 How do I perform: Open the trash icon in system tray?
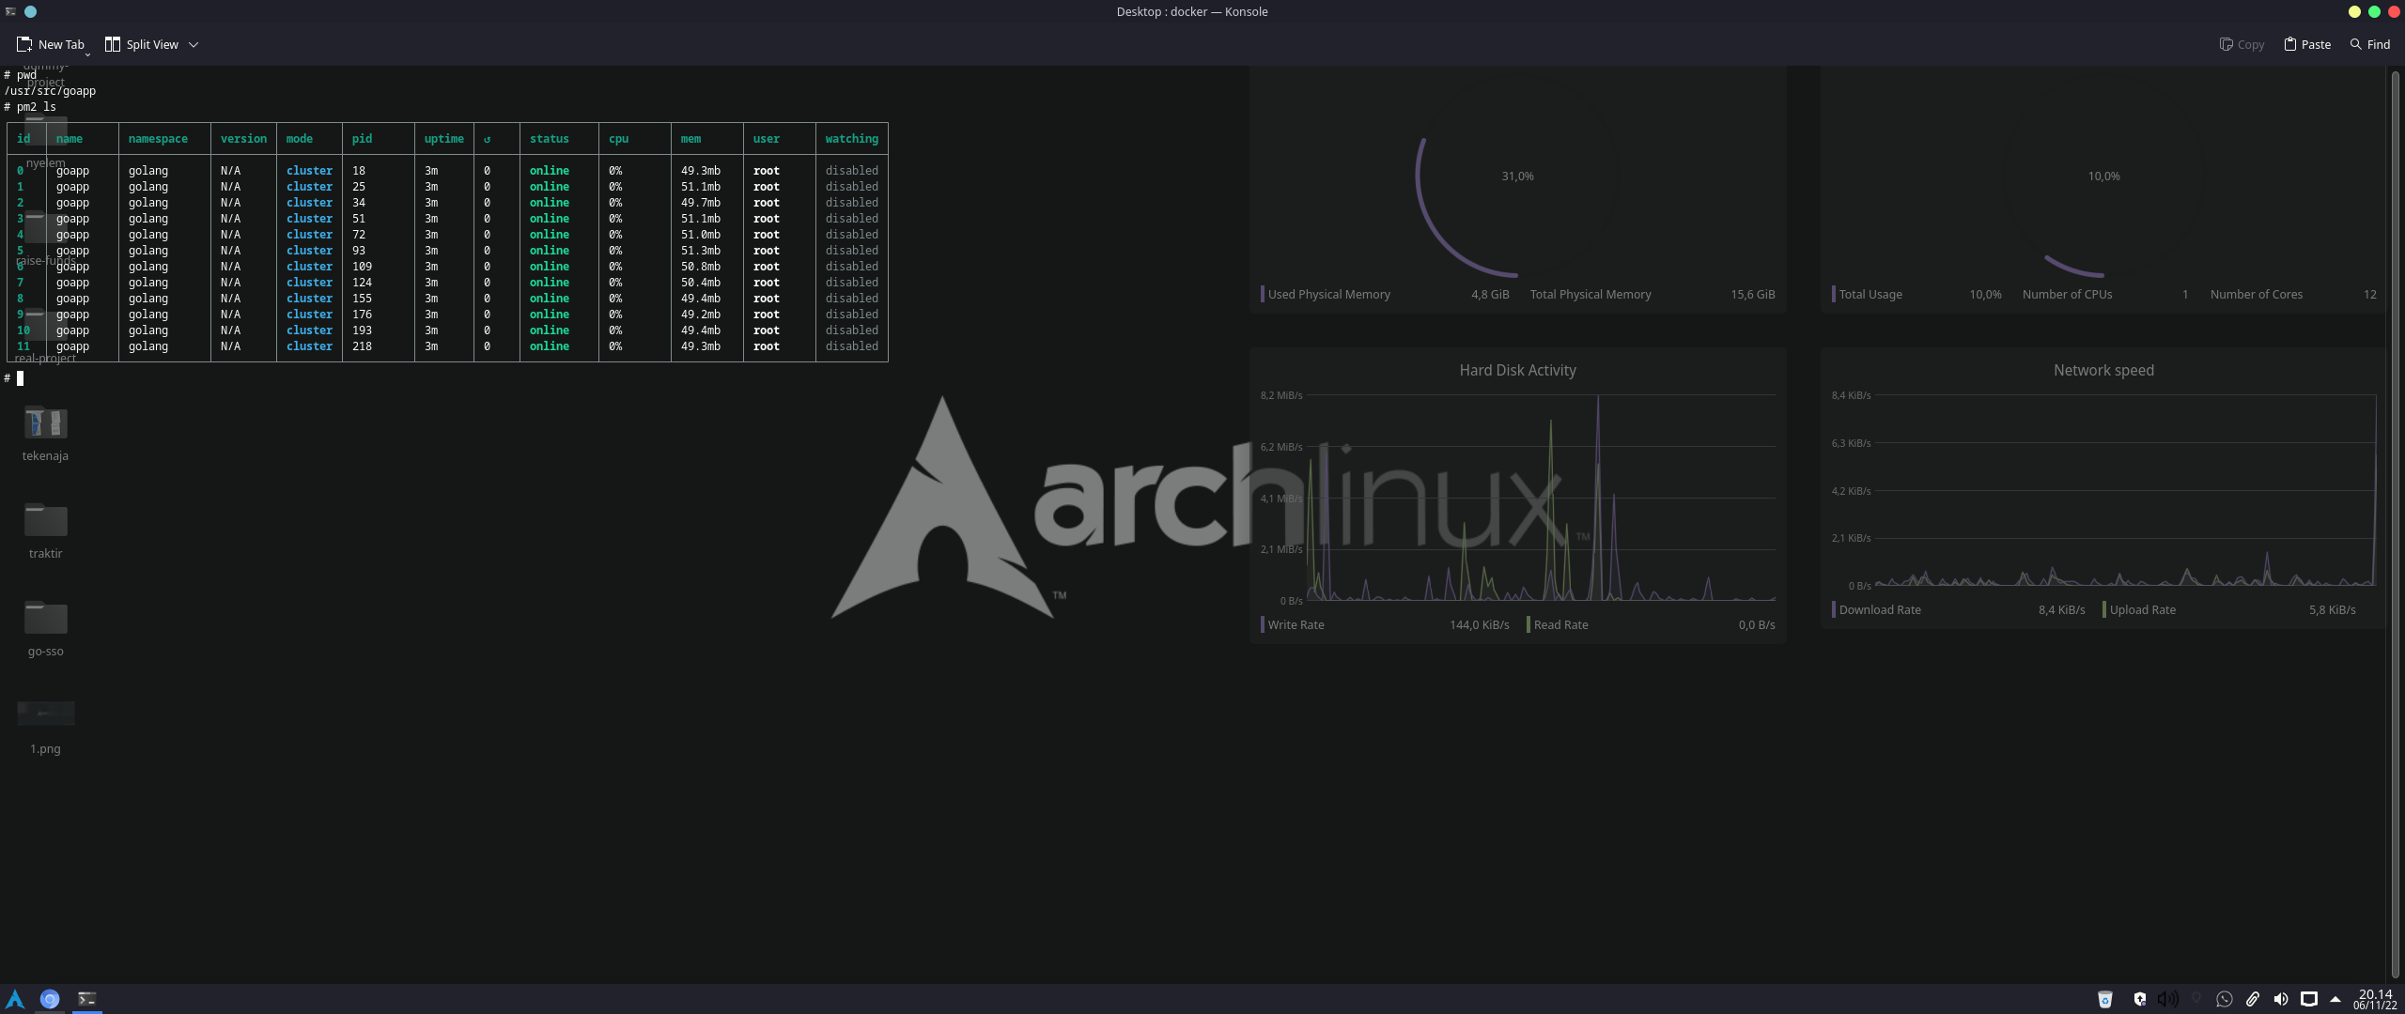[2105, 999]
